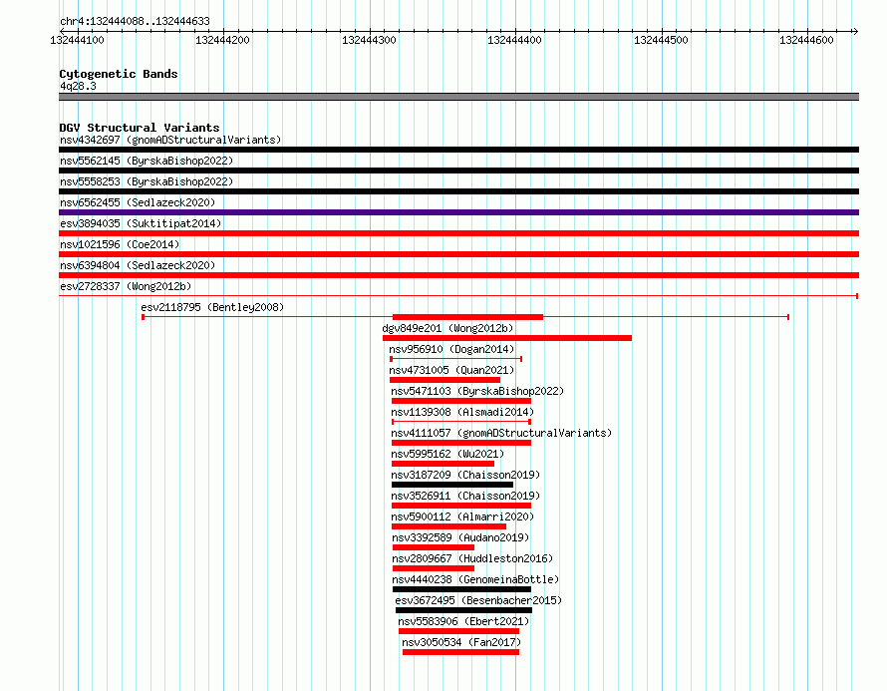
Task: Select the purple bar for nsv6562455
Action: [458, 212]
